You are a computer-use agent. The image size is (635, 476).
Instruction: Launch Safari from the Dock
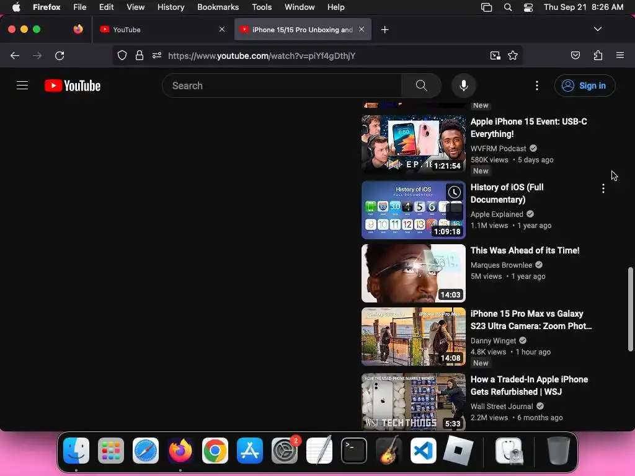(x=146, y=451)
